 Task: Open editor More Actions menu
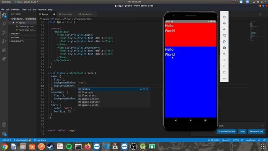[x=264, y=14]
